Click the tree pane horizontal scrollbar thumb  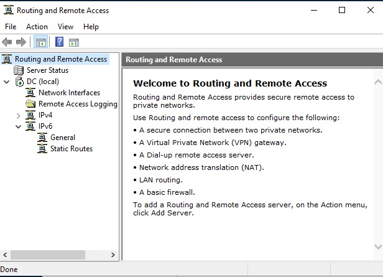48,255
